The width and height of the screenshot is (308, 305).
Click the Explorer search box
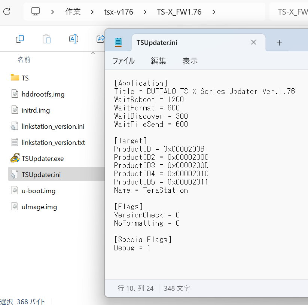coord(289,12)
